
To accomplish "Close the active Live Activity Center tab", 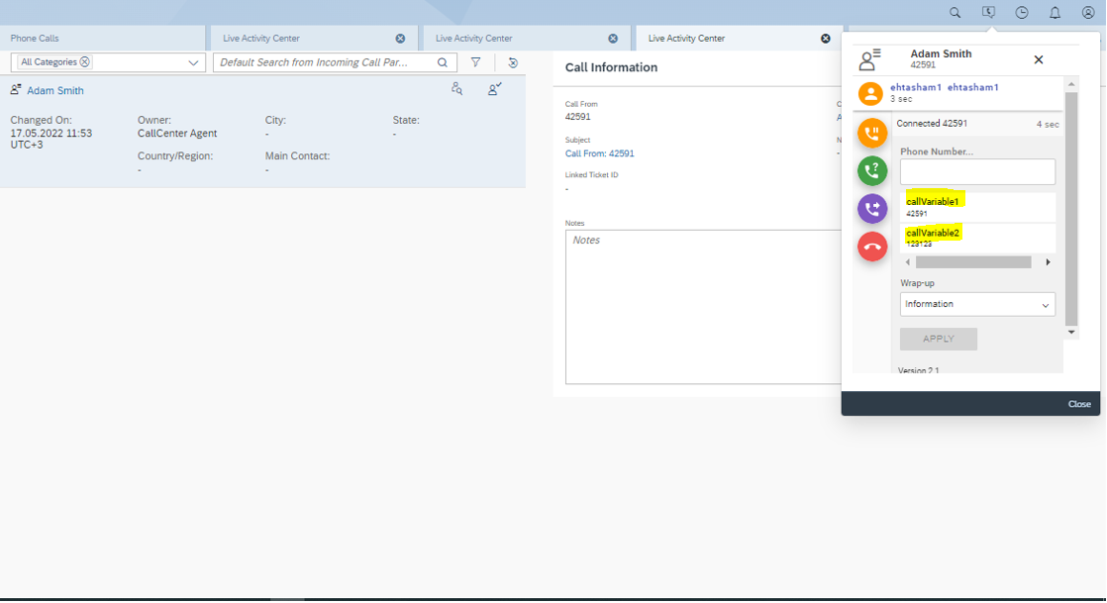I will [826, 39].
